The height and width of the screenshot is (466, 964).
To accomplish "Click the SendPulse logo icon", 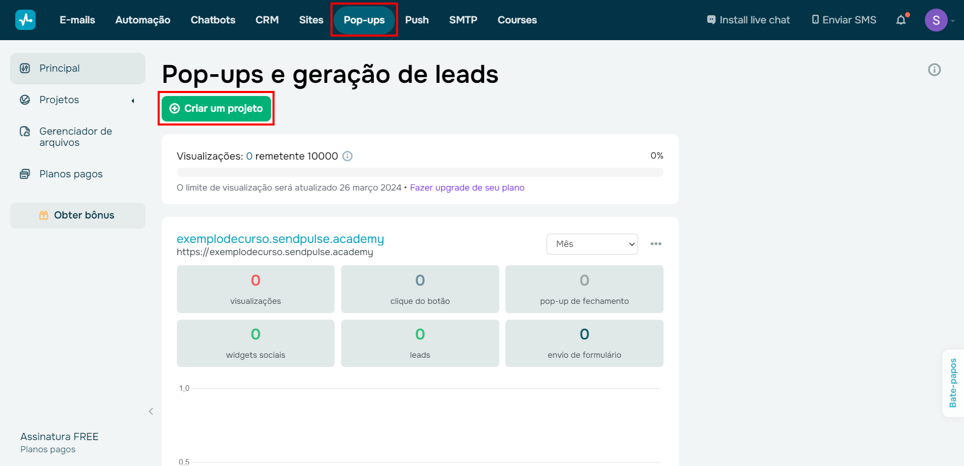I will coord(25,20).
